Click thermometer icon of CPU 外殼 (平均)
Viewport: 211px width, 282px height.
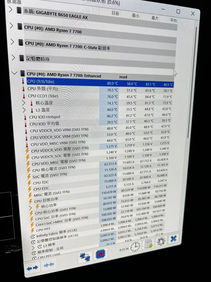coord(24,89)
